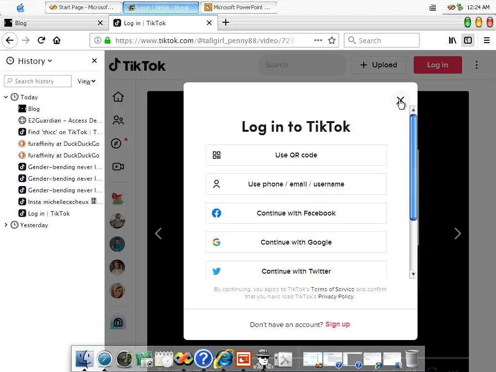Close the History sidebar
496x372 pixels.
[94, 61]
